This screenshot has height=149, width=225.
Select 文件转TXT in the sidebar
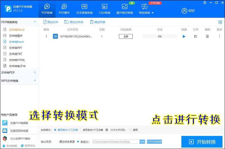[15, 54]
